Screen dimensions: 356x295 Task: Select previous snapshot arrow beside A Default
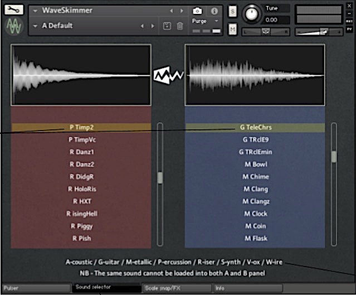tap(142, 26)
